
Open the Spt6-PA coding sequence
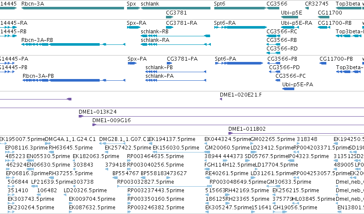(x=239, y=63)
